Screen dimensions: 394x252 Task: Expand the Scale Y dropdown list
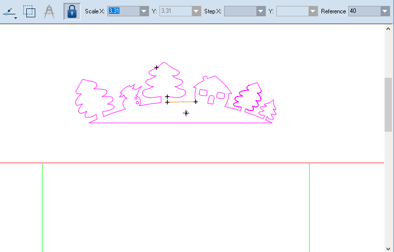click(196, 11)
